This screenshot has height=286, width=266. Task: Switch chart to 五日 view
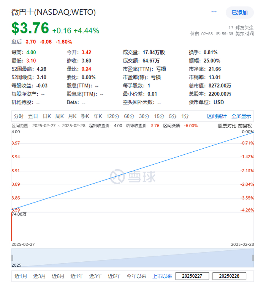coord(33,116)
